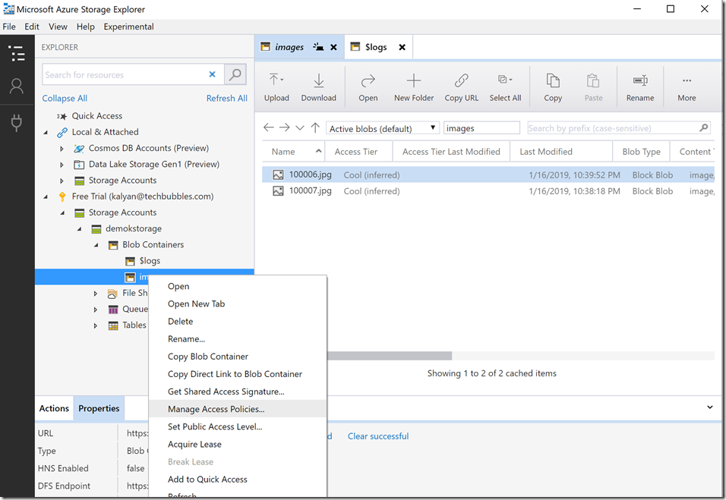Select Acquire Lease in context menu
Image resolution: width=726 pixels, height=500 pixels.
[x=238, y=444]
